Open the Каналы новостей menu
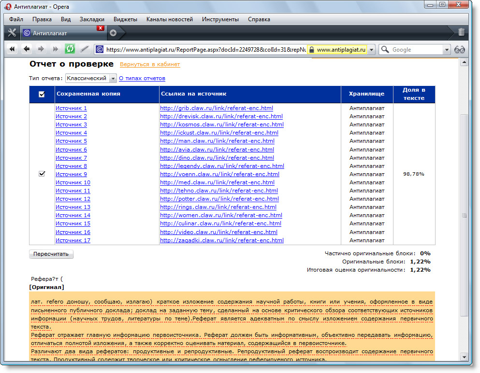The width and height of the screenshot is (480, 373). (x=170, y=19)
